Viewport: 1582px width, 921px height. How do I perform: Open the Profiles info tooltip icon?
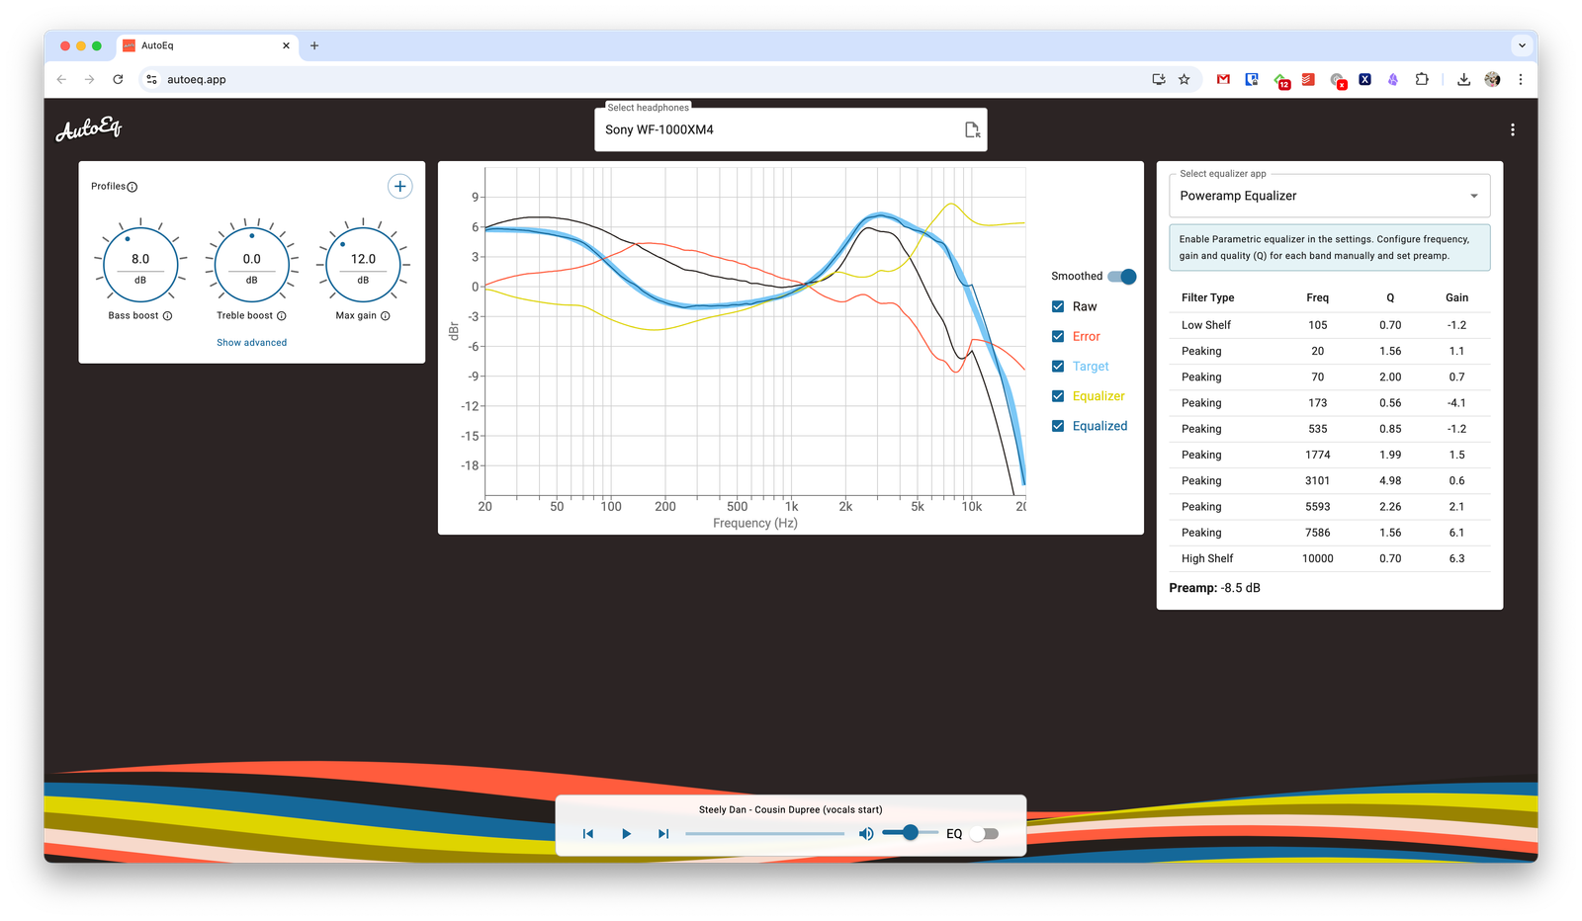click(132, 187)
